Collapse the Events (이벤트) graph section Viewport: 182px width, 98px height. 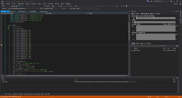132,20
